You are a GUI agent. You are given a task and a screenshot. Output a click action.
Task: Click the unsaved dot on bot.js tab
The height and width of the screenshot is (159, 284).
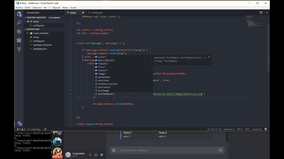coord(83,13)
